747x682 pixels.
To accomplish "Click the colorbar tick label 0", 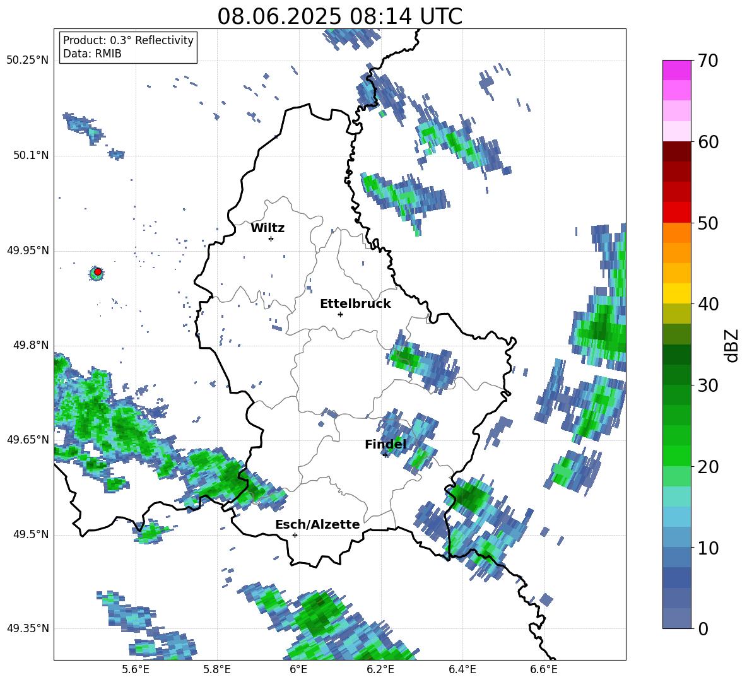I will point(703,628).
